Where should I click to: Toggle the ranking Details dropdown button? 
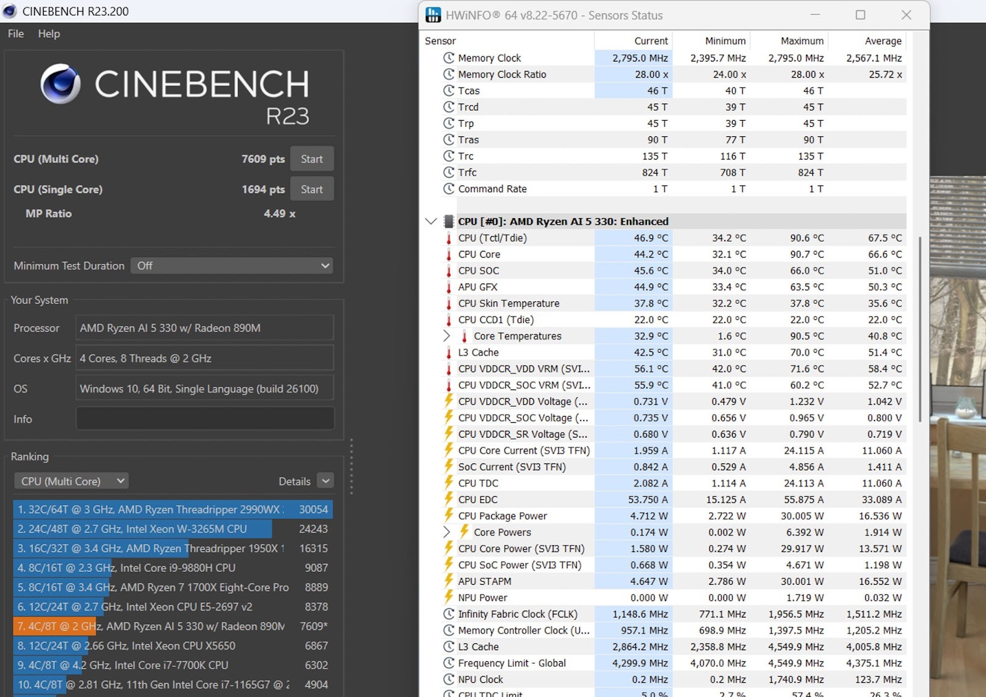(x=325, y=481)
